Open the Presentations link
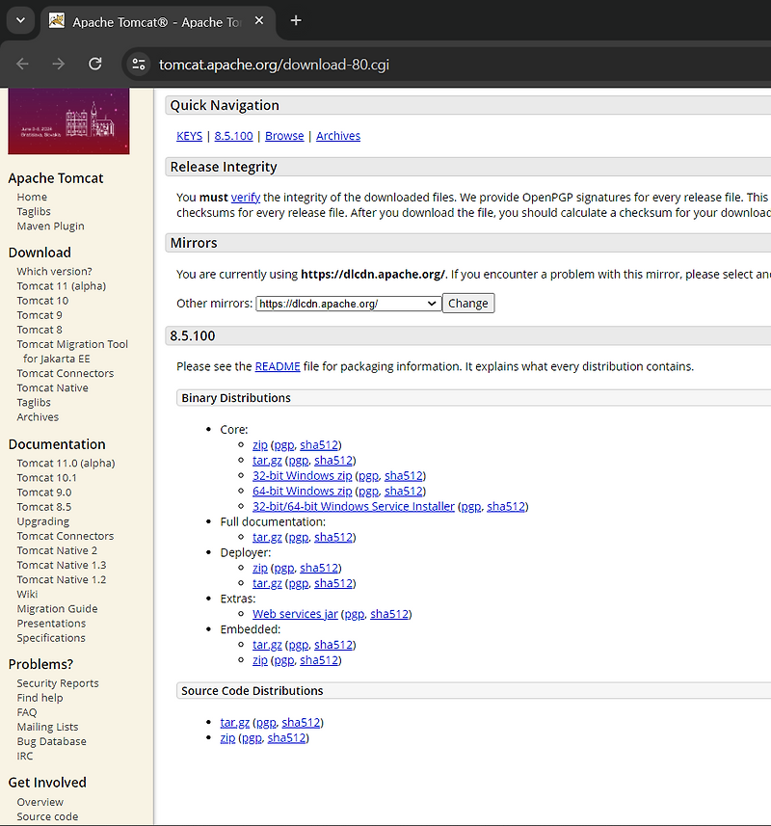 click(x=51, y=624)
